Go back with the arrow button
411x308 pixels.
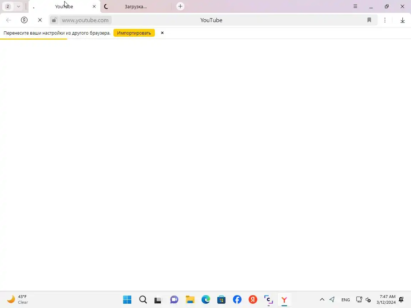9,20
